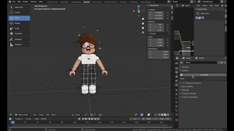Open the XYZ Euler rotation mode dropdown
This screenshot has width=234, height=131.
click(159, 34)
